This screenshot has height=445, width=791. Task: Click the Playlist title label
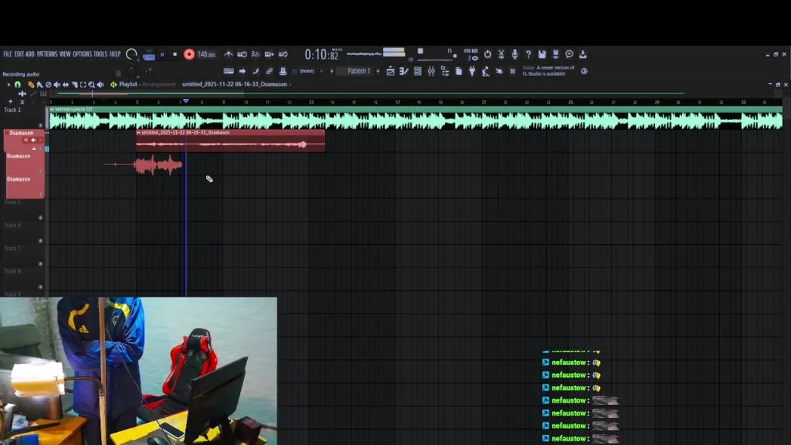pos(128,85)
